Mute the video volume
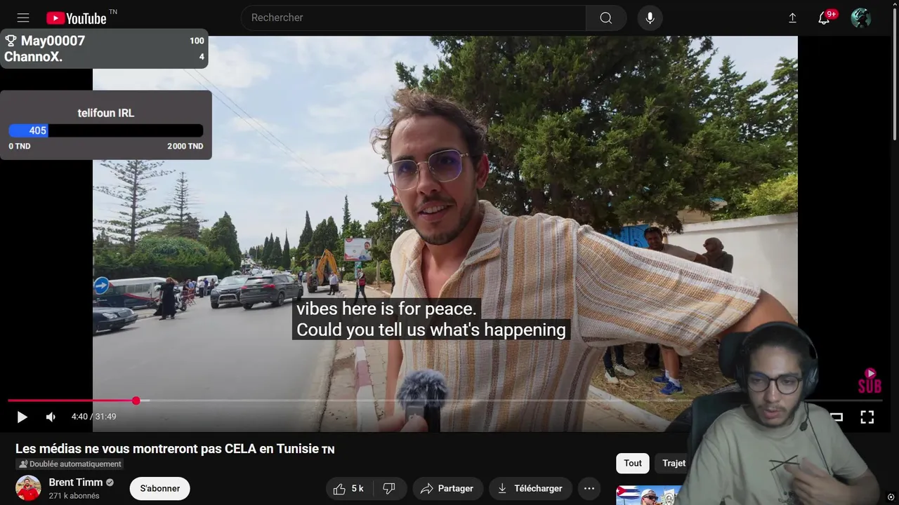The image size is (899, 505). pyautogui.click(x=51, y=417)
